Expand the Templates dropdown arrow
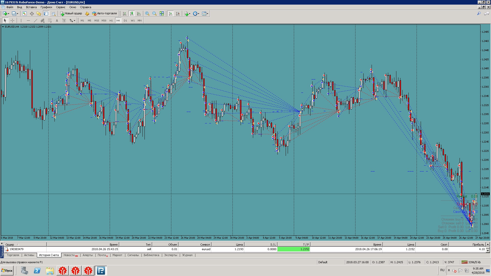The height and width of the screenshot is (276, 491). [x=207, y=14]
